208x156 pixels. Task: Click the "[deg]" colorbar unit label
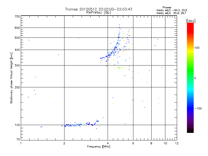point(191,21)
